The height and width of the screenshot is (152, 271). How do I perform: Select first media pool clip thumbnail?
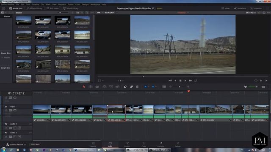[24, 20]
